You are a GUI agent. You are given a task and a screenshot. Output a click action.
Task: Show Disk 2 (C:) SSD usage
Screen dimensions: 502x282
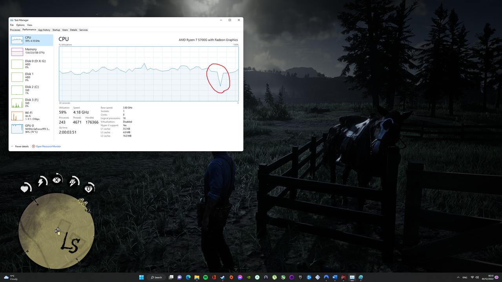click(x=31, y=90)
